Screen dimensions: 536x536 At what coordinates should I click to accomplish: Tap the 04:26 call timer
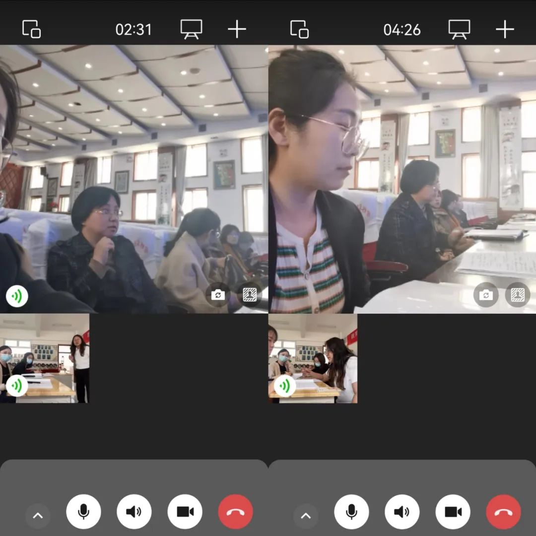pyautogui.click(x=402, y=30)
